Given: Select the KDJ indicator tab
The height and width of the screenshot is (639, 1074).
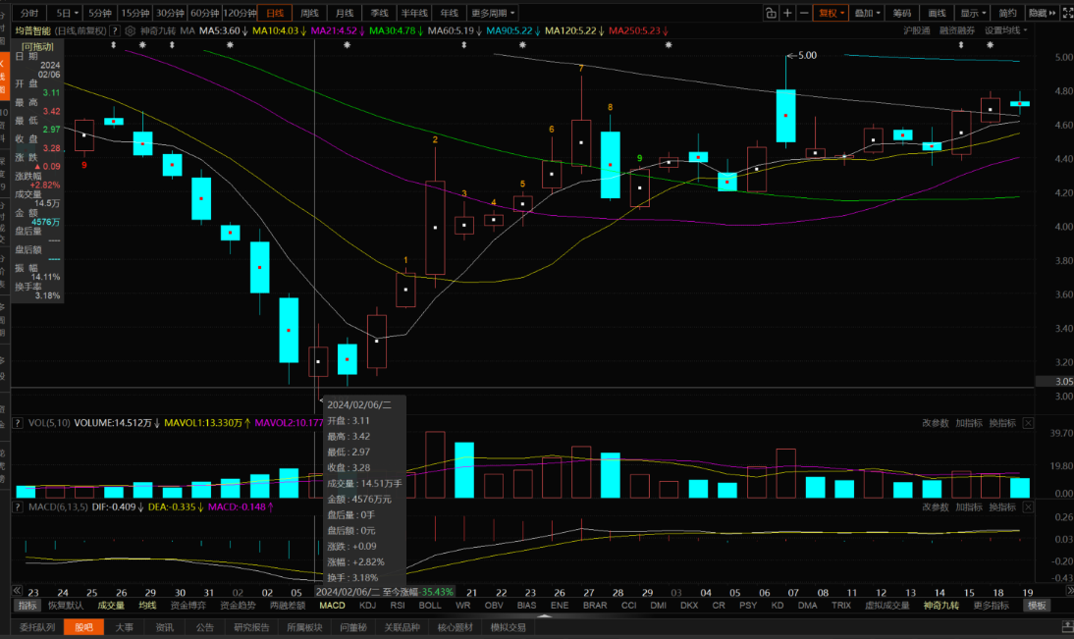Looking at the screenshot, I should [x=367, y=606].
